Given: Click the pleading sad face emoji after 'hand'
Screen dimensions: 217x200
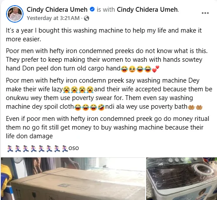Looking at the screenshot, I should coord(132,69).
